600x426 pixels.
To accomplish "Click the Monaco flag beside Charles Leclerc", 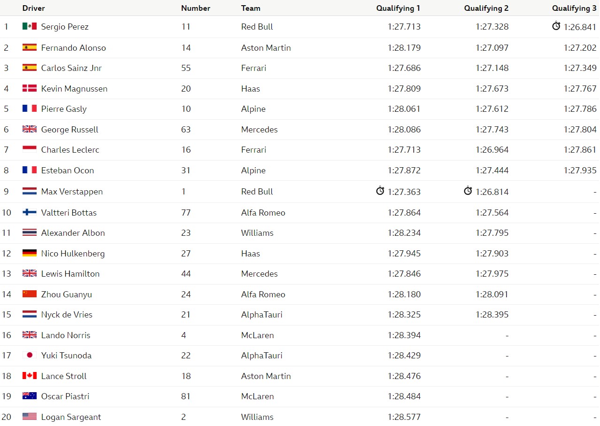I will click(x=30, y=149).
